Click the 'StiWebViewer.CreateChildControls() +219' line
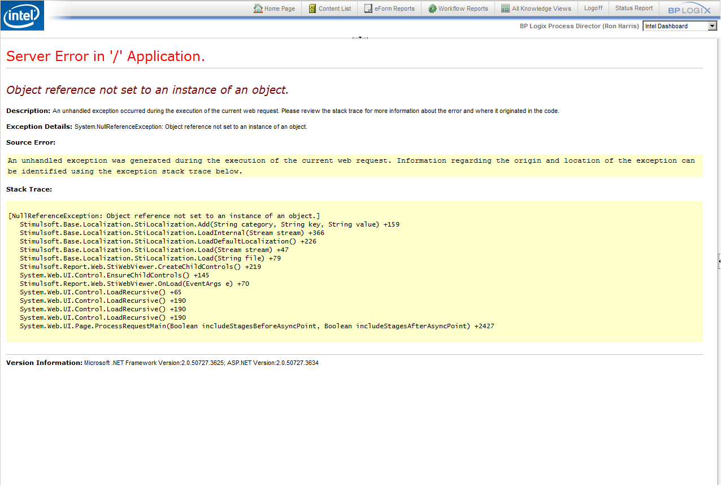The height and width of the screenshot is (487, 721). [x=141, y=267]
